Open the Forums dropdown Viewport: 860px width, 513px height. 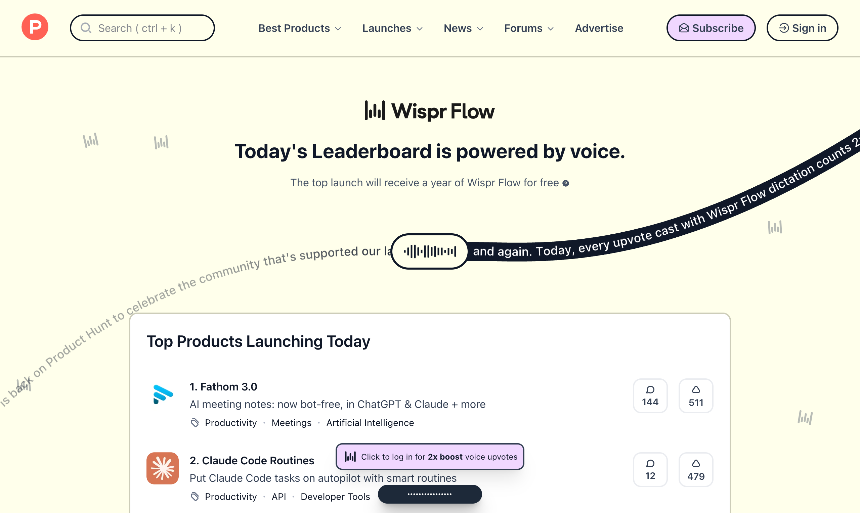[x=528, y=28]
